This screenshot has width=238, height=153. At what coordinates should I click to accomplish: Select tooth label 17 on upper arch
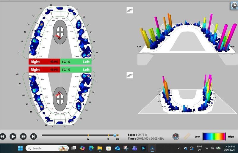[18, 53]
